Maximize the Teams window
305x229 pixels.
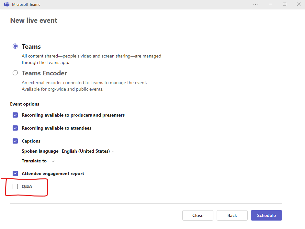(x=285, y=4)
